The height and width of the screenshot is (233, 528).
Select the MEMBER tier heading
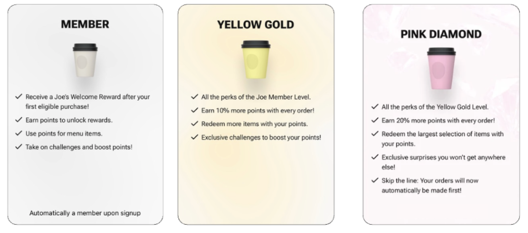tap(85, 24)
